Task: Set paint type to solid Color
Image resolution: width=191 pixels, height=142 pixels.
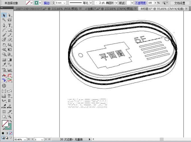Action: click(3, 133)
